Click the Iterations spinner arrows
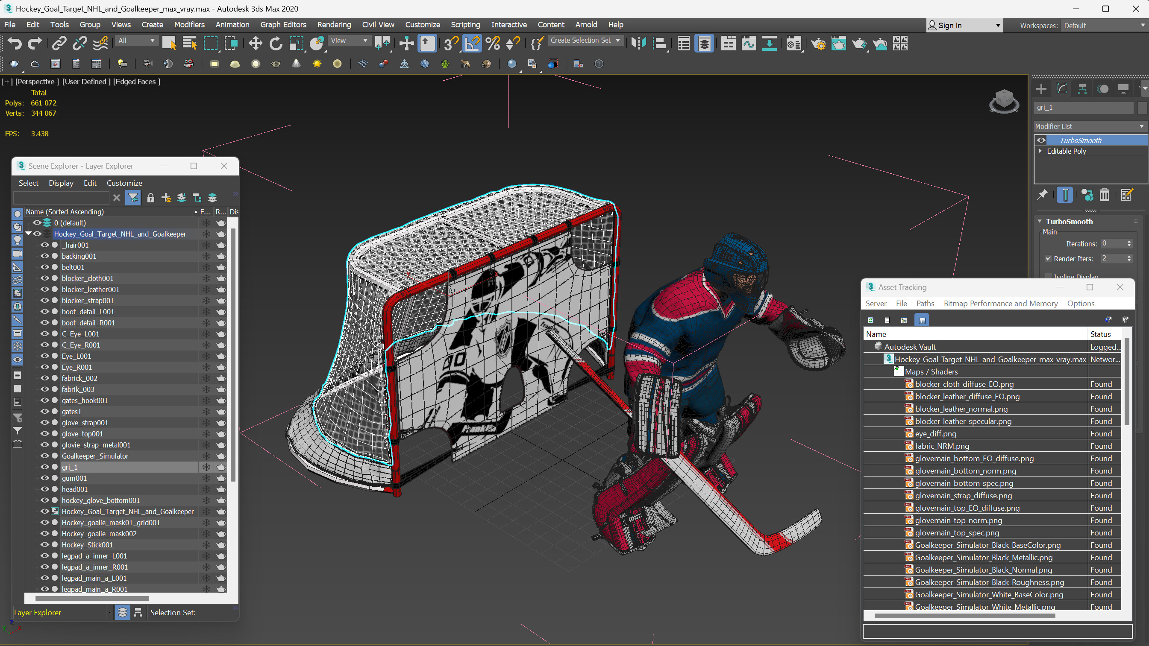The width and height of the screenshot is (1149, 646). click(1129, 243)
